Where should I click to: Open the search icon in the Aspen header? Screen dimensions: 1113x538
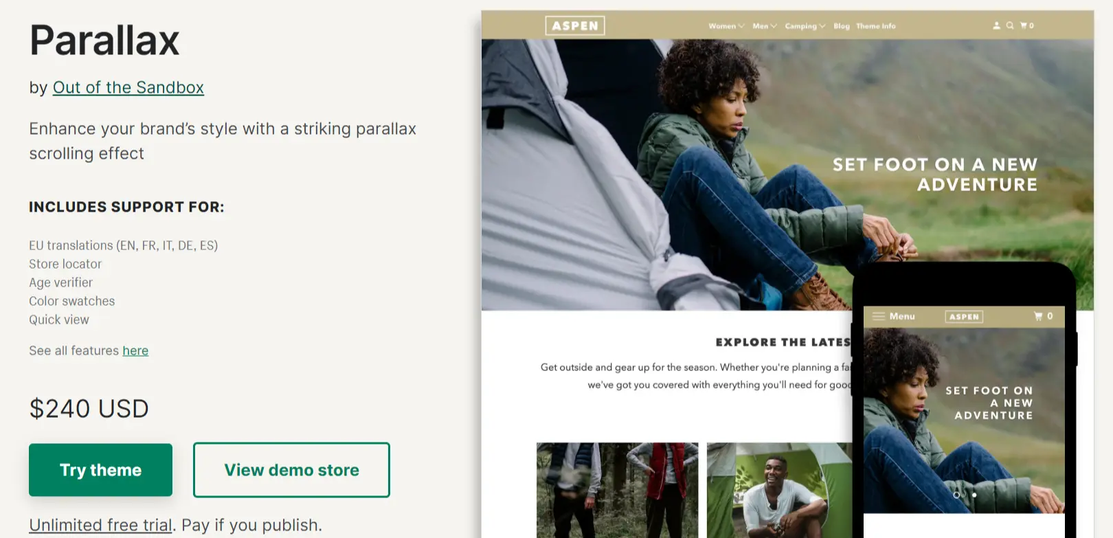point(1009,25)
